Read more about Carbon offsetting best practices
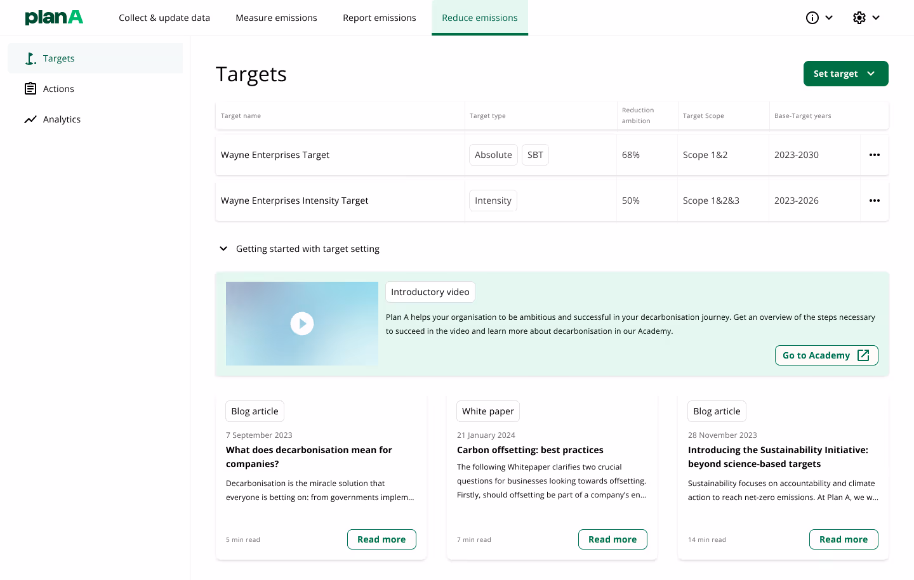The height and width of the screenshot is (580, 914). click(613, 539)
